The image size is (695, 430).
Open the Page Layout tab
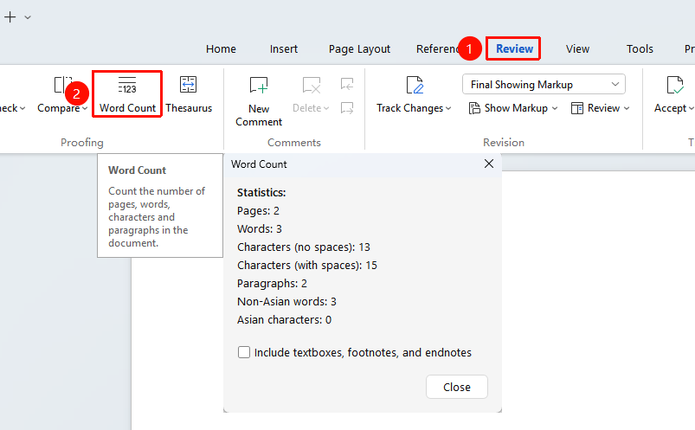pos(359,48)
